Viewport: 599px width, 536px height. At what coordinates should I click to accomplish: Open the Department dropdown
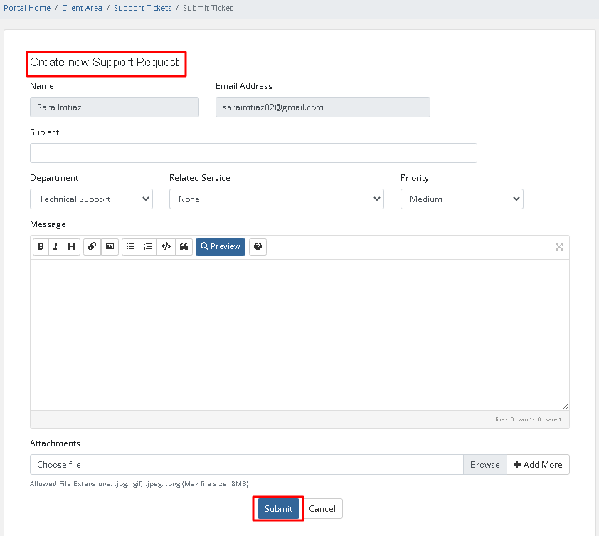[91, 199]
